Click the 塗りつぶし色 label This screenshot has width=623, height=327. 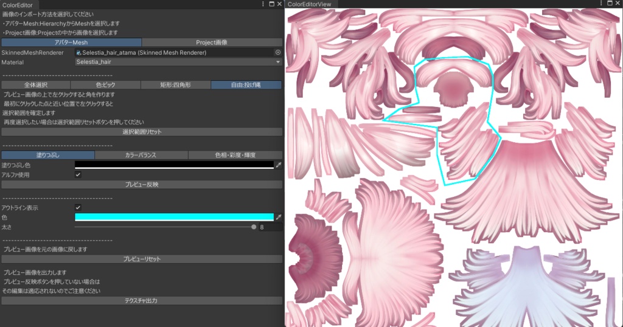[x=16, y=165]
